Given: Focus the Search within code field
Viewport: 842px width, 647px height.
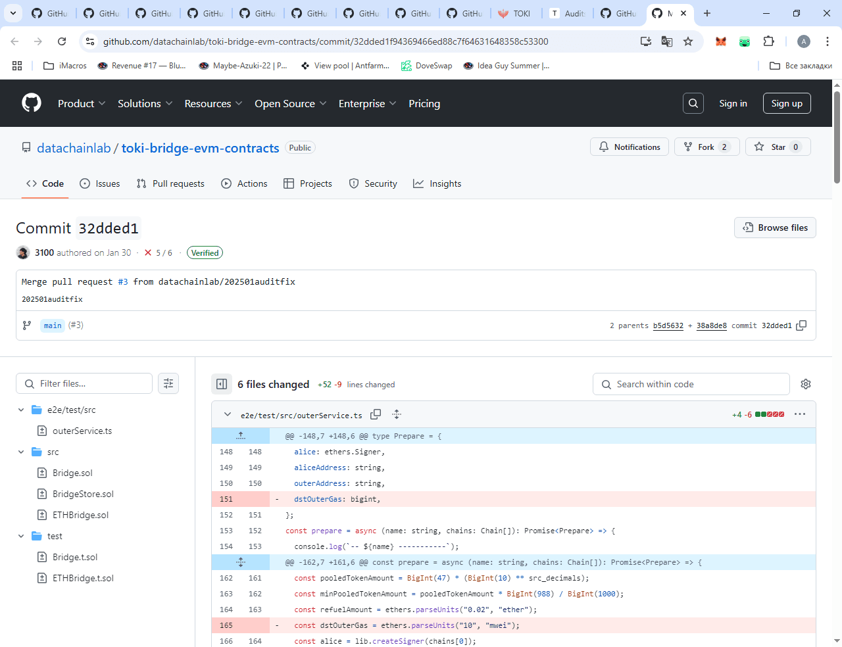Looking at the screenshot, I should pyautogui.click(x=691, y=384).
